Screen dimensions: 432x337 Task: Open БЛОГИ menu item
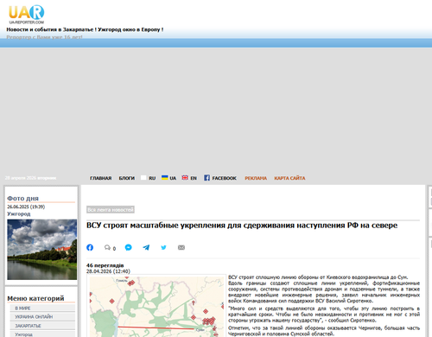point(127,178)
